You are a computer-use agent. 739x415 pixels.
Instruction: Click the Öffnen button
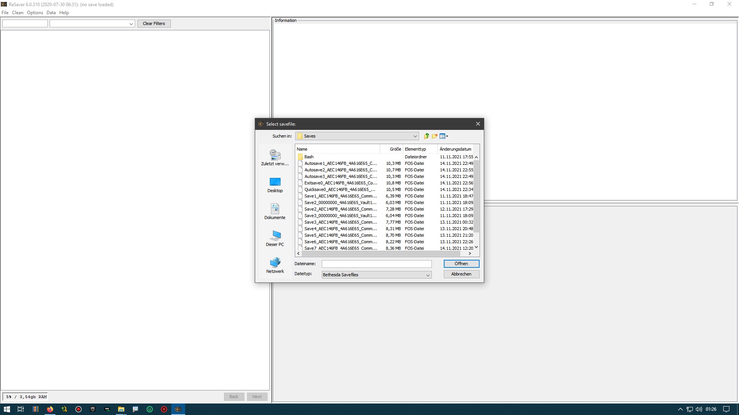tap(461, 264)
